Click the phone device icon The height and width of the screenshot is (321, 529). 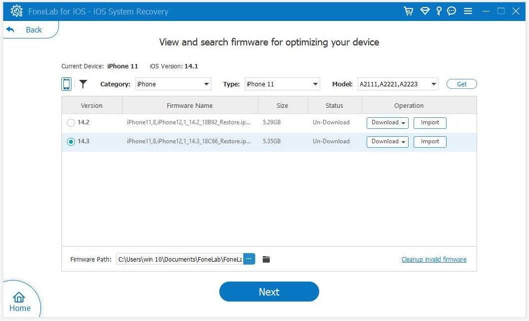(x=66, y=84)
